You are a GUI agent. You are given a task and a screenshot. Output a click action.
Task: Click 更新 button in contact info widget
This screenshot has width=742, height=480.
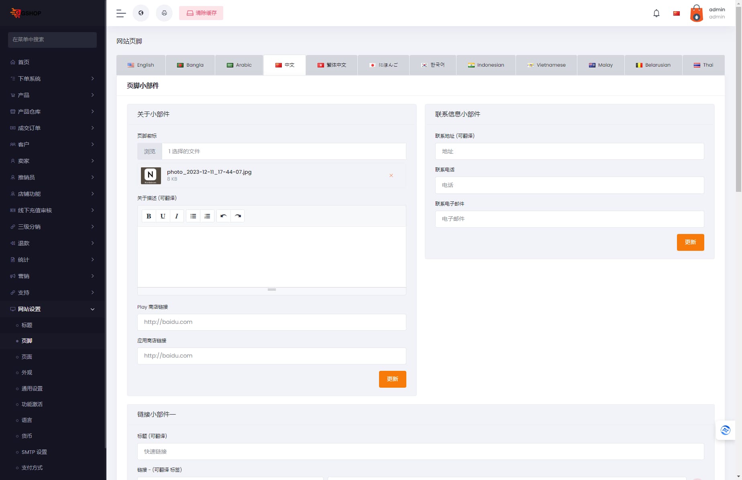tap(690, 242)
